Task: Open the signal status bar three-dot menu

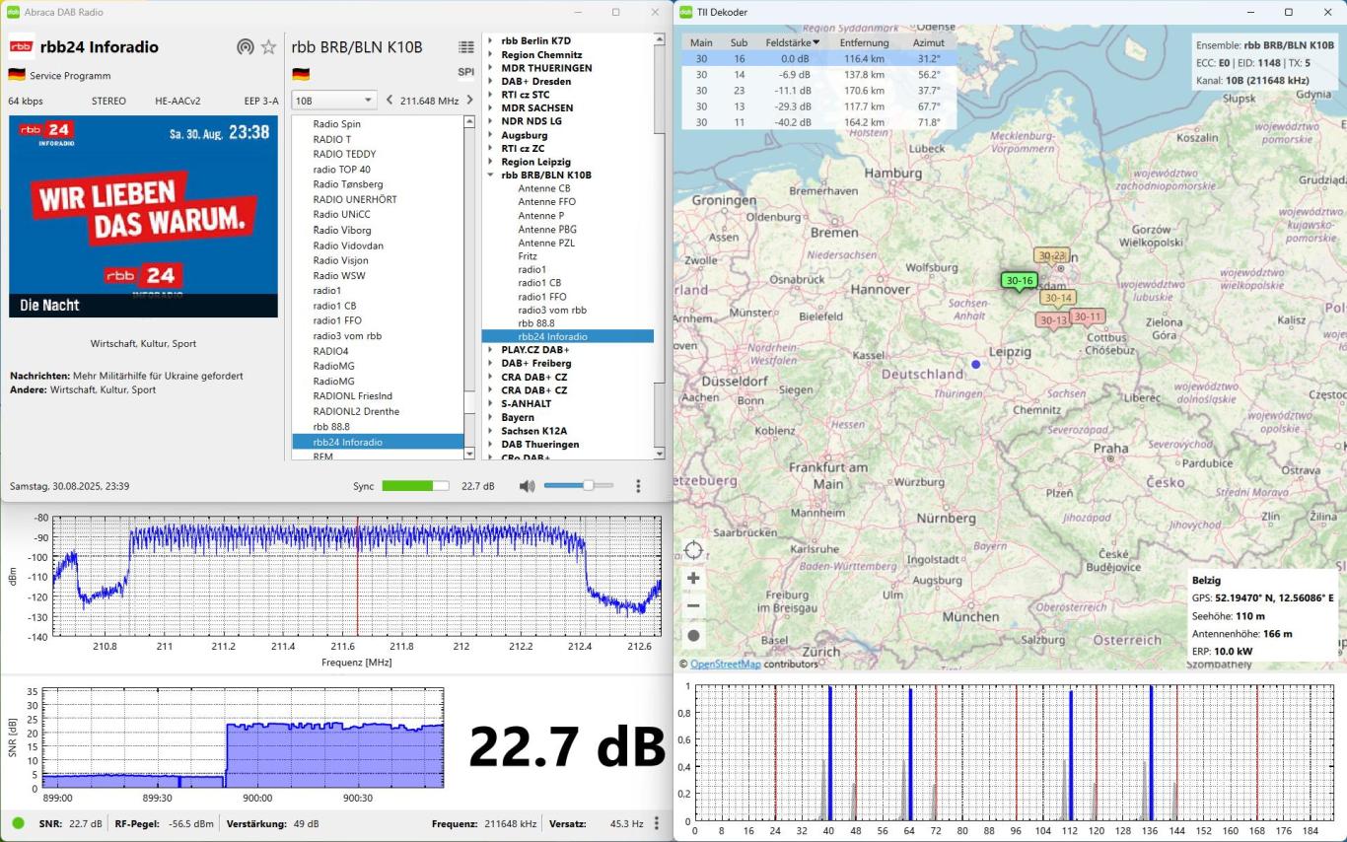Action: 657,823
